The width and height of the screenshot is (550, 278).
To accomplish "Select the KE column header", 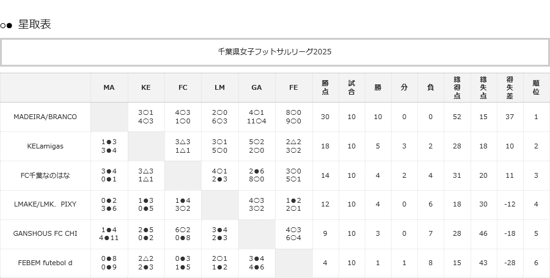I will [x=145, y=87].
